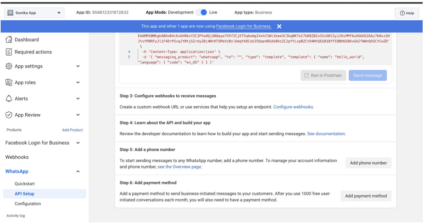Click Step 6: Add payment method heading
The width and height of the screenshot is (424, 224).
point(148,183)
